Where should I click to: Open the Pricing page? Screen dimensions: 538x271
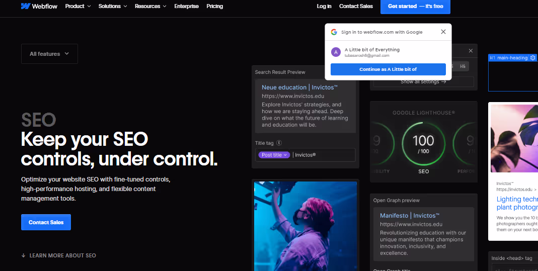point(215,6)
